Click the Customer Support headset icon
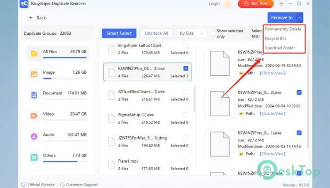The image size is (330, 188). pyautogui.click(x=62, y=185)
